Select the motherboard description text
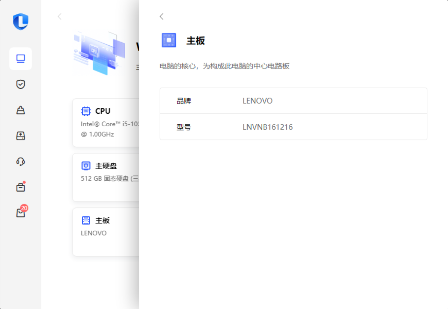 [x=225, y=66]
